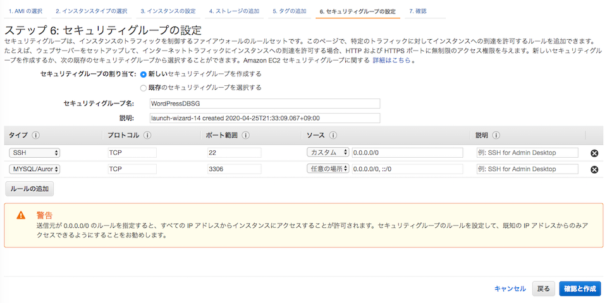Screen dimensions: 607x303
Task: Click the port range 3306 field
Action: click(234, 169)
